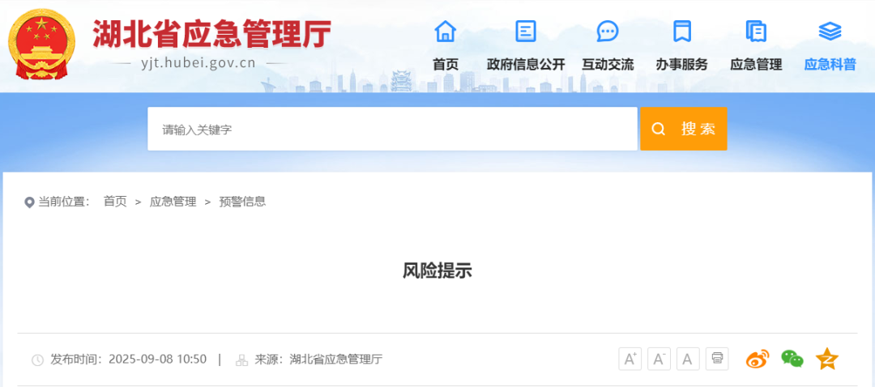Click the chat bubble icon above 互动交流
The width and height of the screenshot is (875, 387).
point(608,32)
